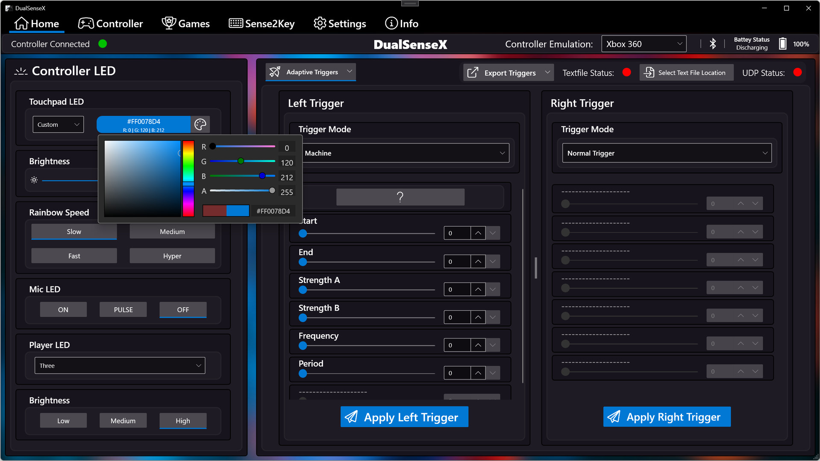The height and width of the screenshot is (461, 820).
Task: Open the Controller Emulation Xbox 360 dropdown
Action: point(644,44)
